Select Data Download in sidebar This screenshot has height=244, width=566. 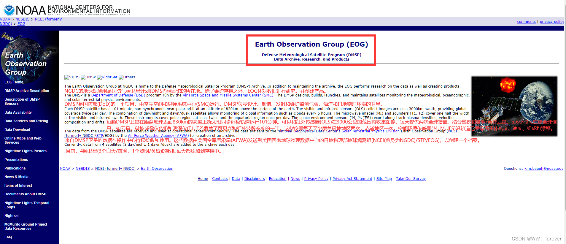point(17,130)
